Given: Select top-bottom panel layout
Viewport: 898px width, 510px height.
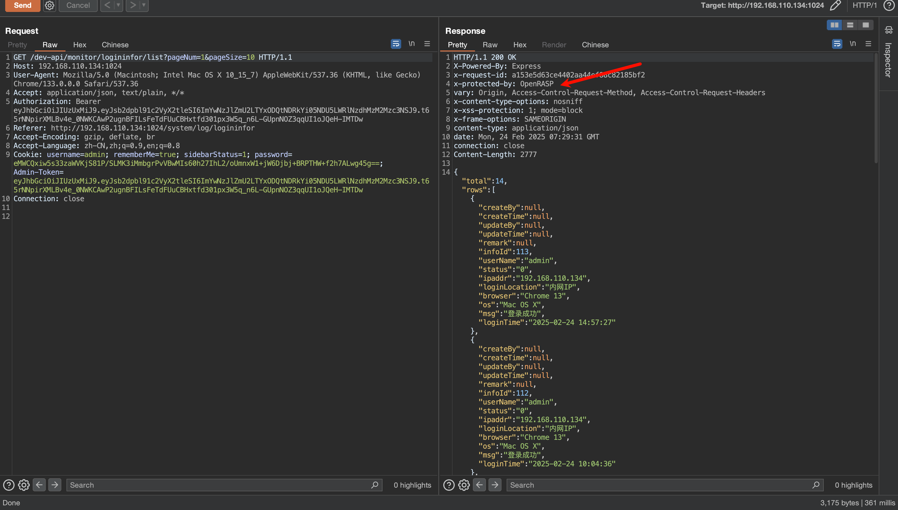Looking at the screenshot, I should click(x=850, y=25).
